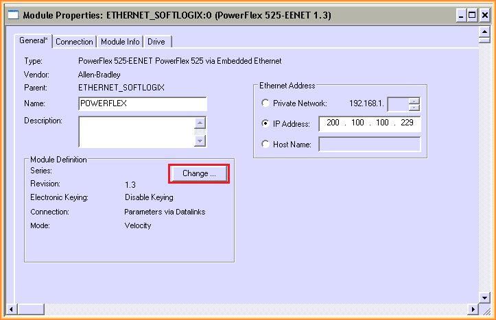Click the horizontal scrollbar left arrow
Image resolution: width=496 pixels, height=320 pixels.
[x=12, y=308]
